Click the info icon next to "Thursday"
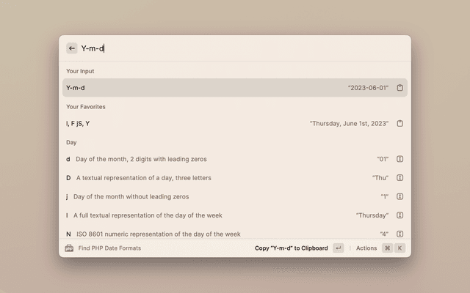 pos(400,215)
